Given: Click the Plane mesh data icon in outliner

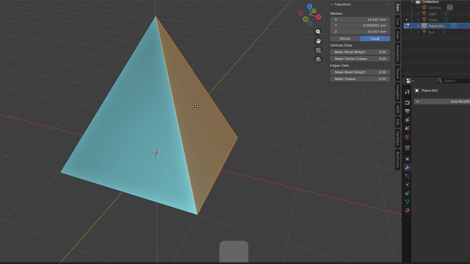Looking at the screenshot, I should [446, 20].
